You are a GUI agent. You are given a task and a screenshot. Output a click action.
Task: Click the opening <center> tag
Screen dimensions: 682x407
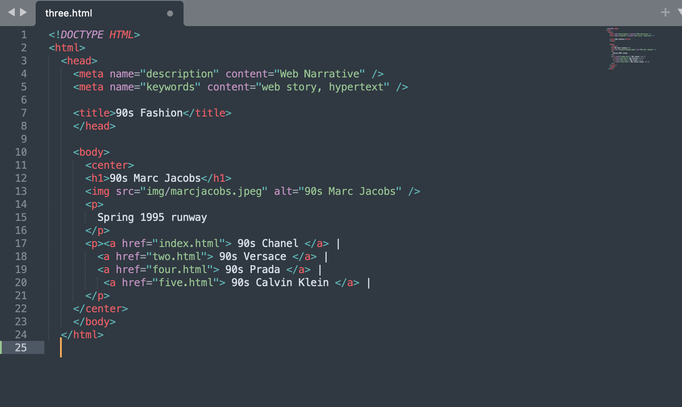110,165
